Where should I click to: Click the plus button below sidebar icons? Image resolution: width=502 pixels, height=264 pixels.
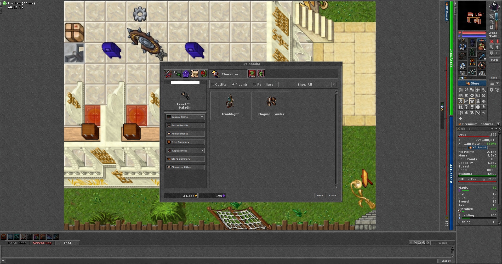[x=461, y=119]
